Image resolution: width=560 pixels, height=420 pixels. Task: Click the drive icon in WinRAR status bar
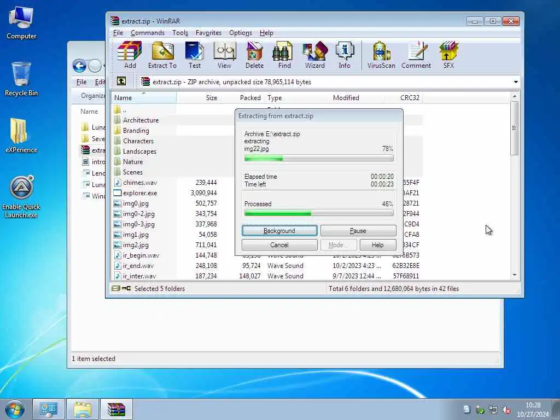pos(116,288)
